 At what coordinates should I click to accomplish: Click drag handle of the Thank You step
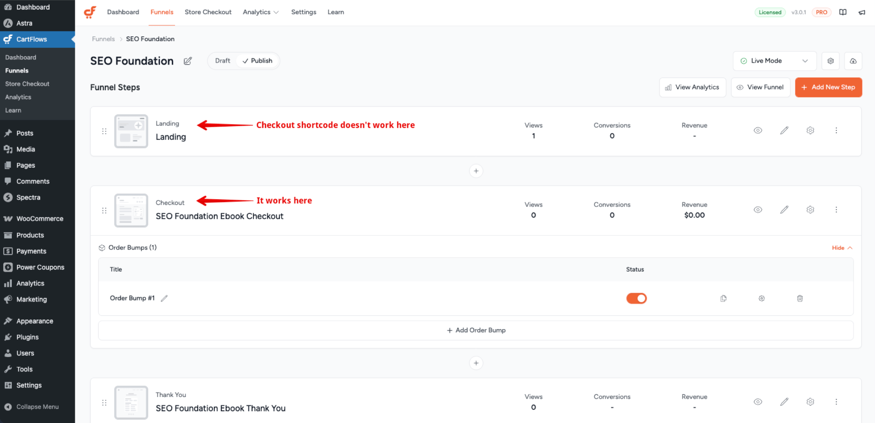104,403
